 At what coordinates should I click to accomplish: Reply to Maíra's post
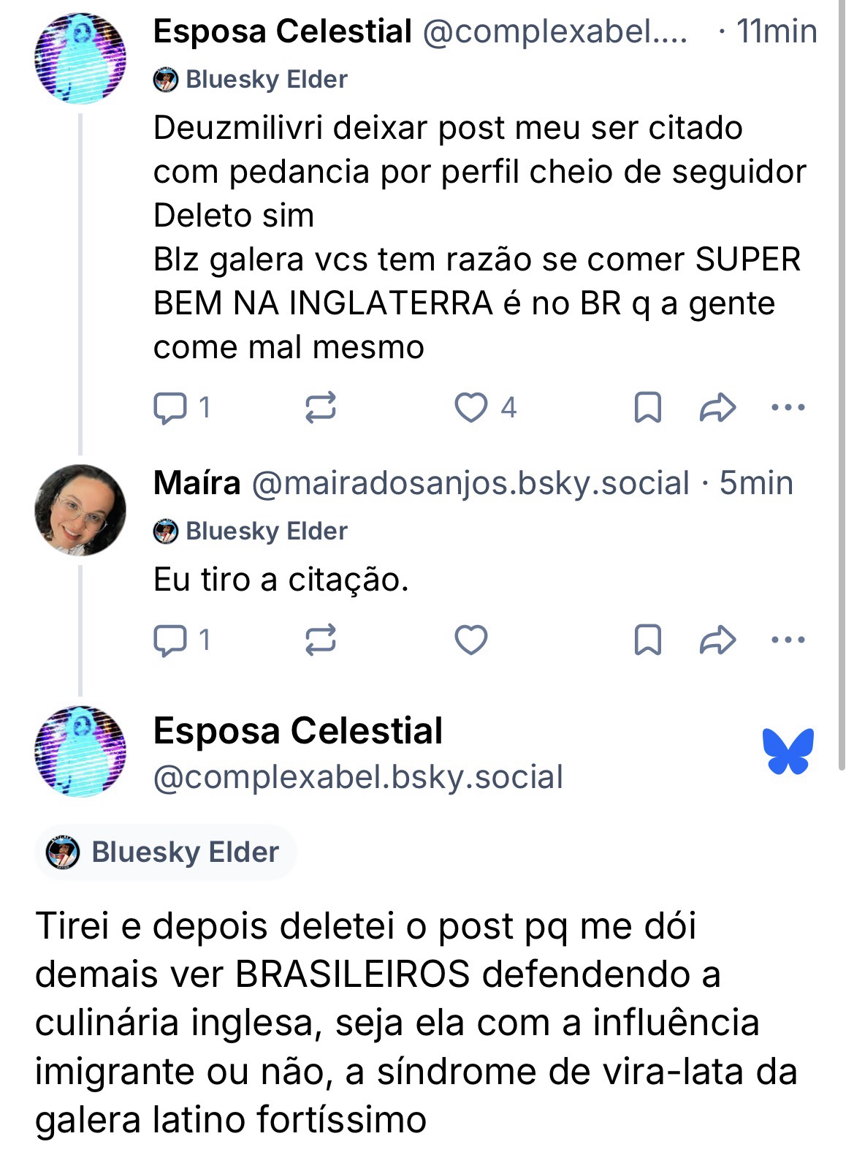(169, 640)
